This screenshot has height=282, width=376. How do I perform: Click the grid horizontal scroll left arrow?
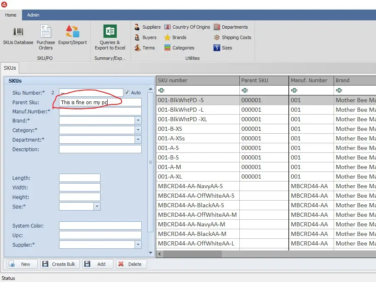160,254
